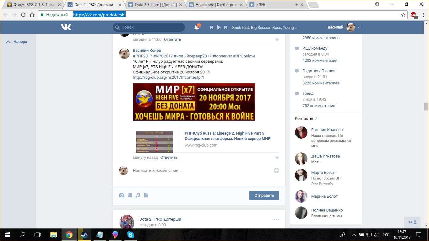This screenshot has height=241, width=429.
Task: Open the rpg-club.org/ns2017hfcontestpr1 link
Action: coord(168,77)
